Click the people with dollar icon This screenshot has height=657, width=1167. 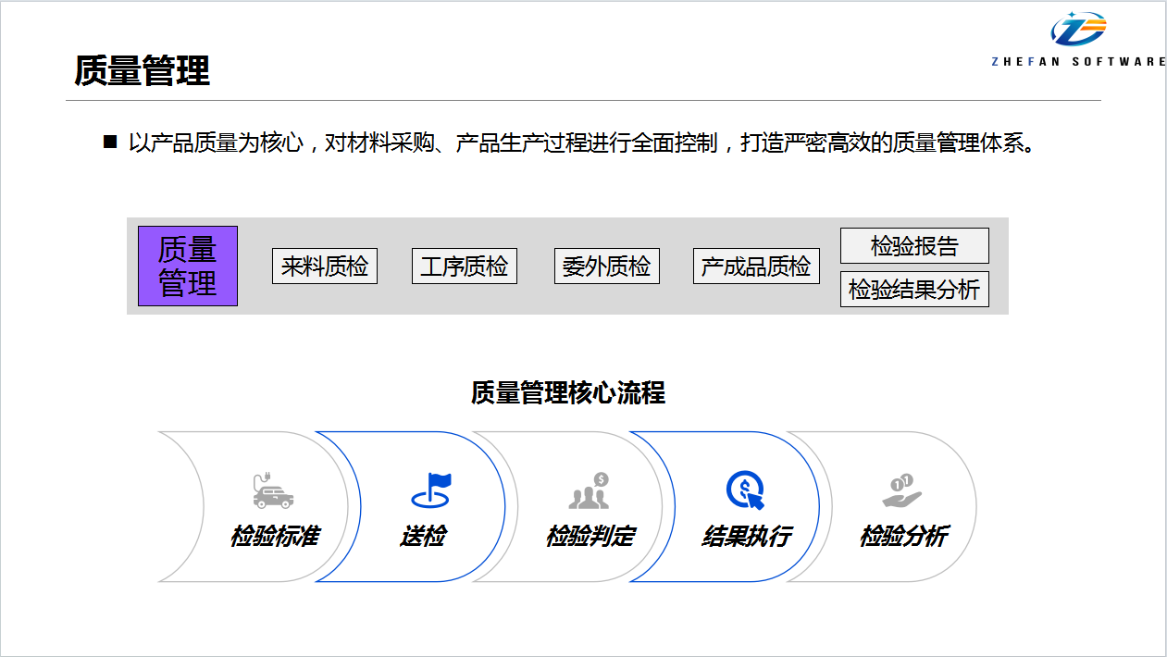[590, 490]
